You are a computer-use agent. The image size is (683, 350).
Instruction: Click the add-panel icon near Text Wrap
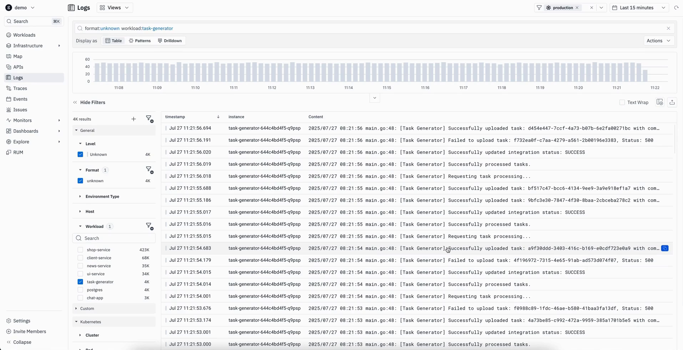click(x=659, y=102)
